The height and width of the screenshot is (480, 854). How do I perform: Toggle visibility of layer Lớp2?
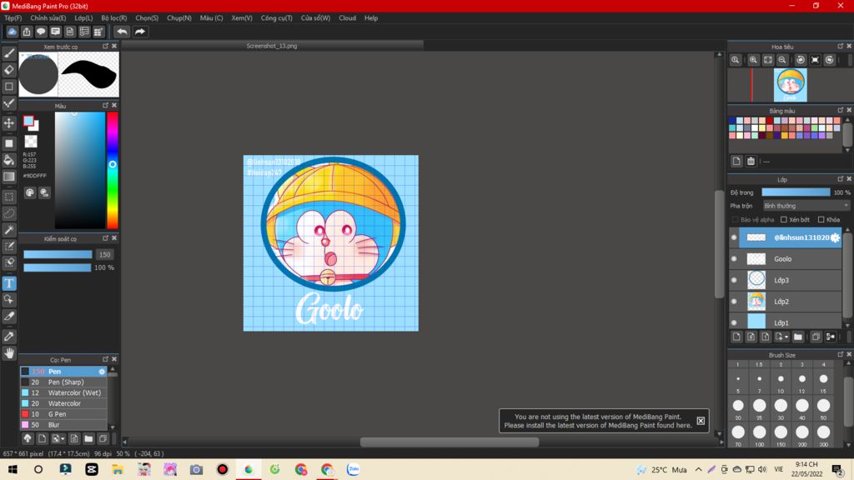pyautogui.click(x=734, y=301)
